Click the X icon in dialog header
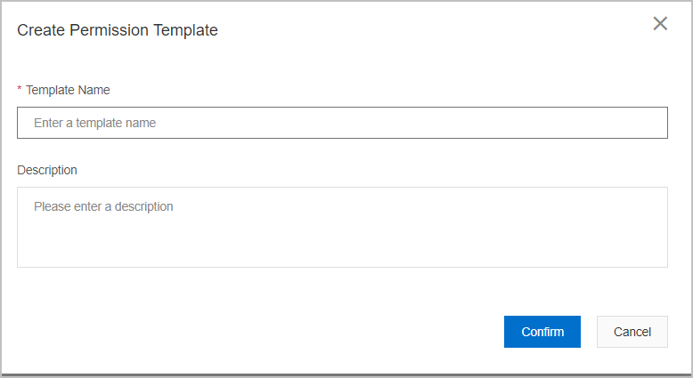The height and width of the screenshot is (378, 693). tap(660, 24)
